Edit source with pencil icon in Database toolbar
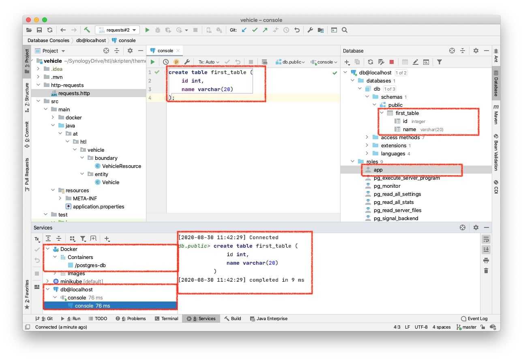The image size is (523, 361). [416, 62]
